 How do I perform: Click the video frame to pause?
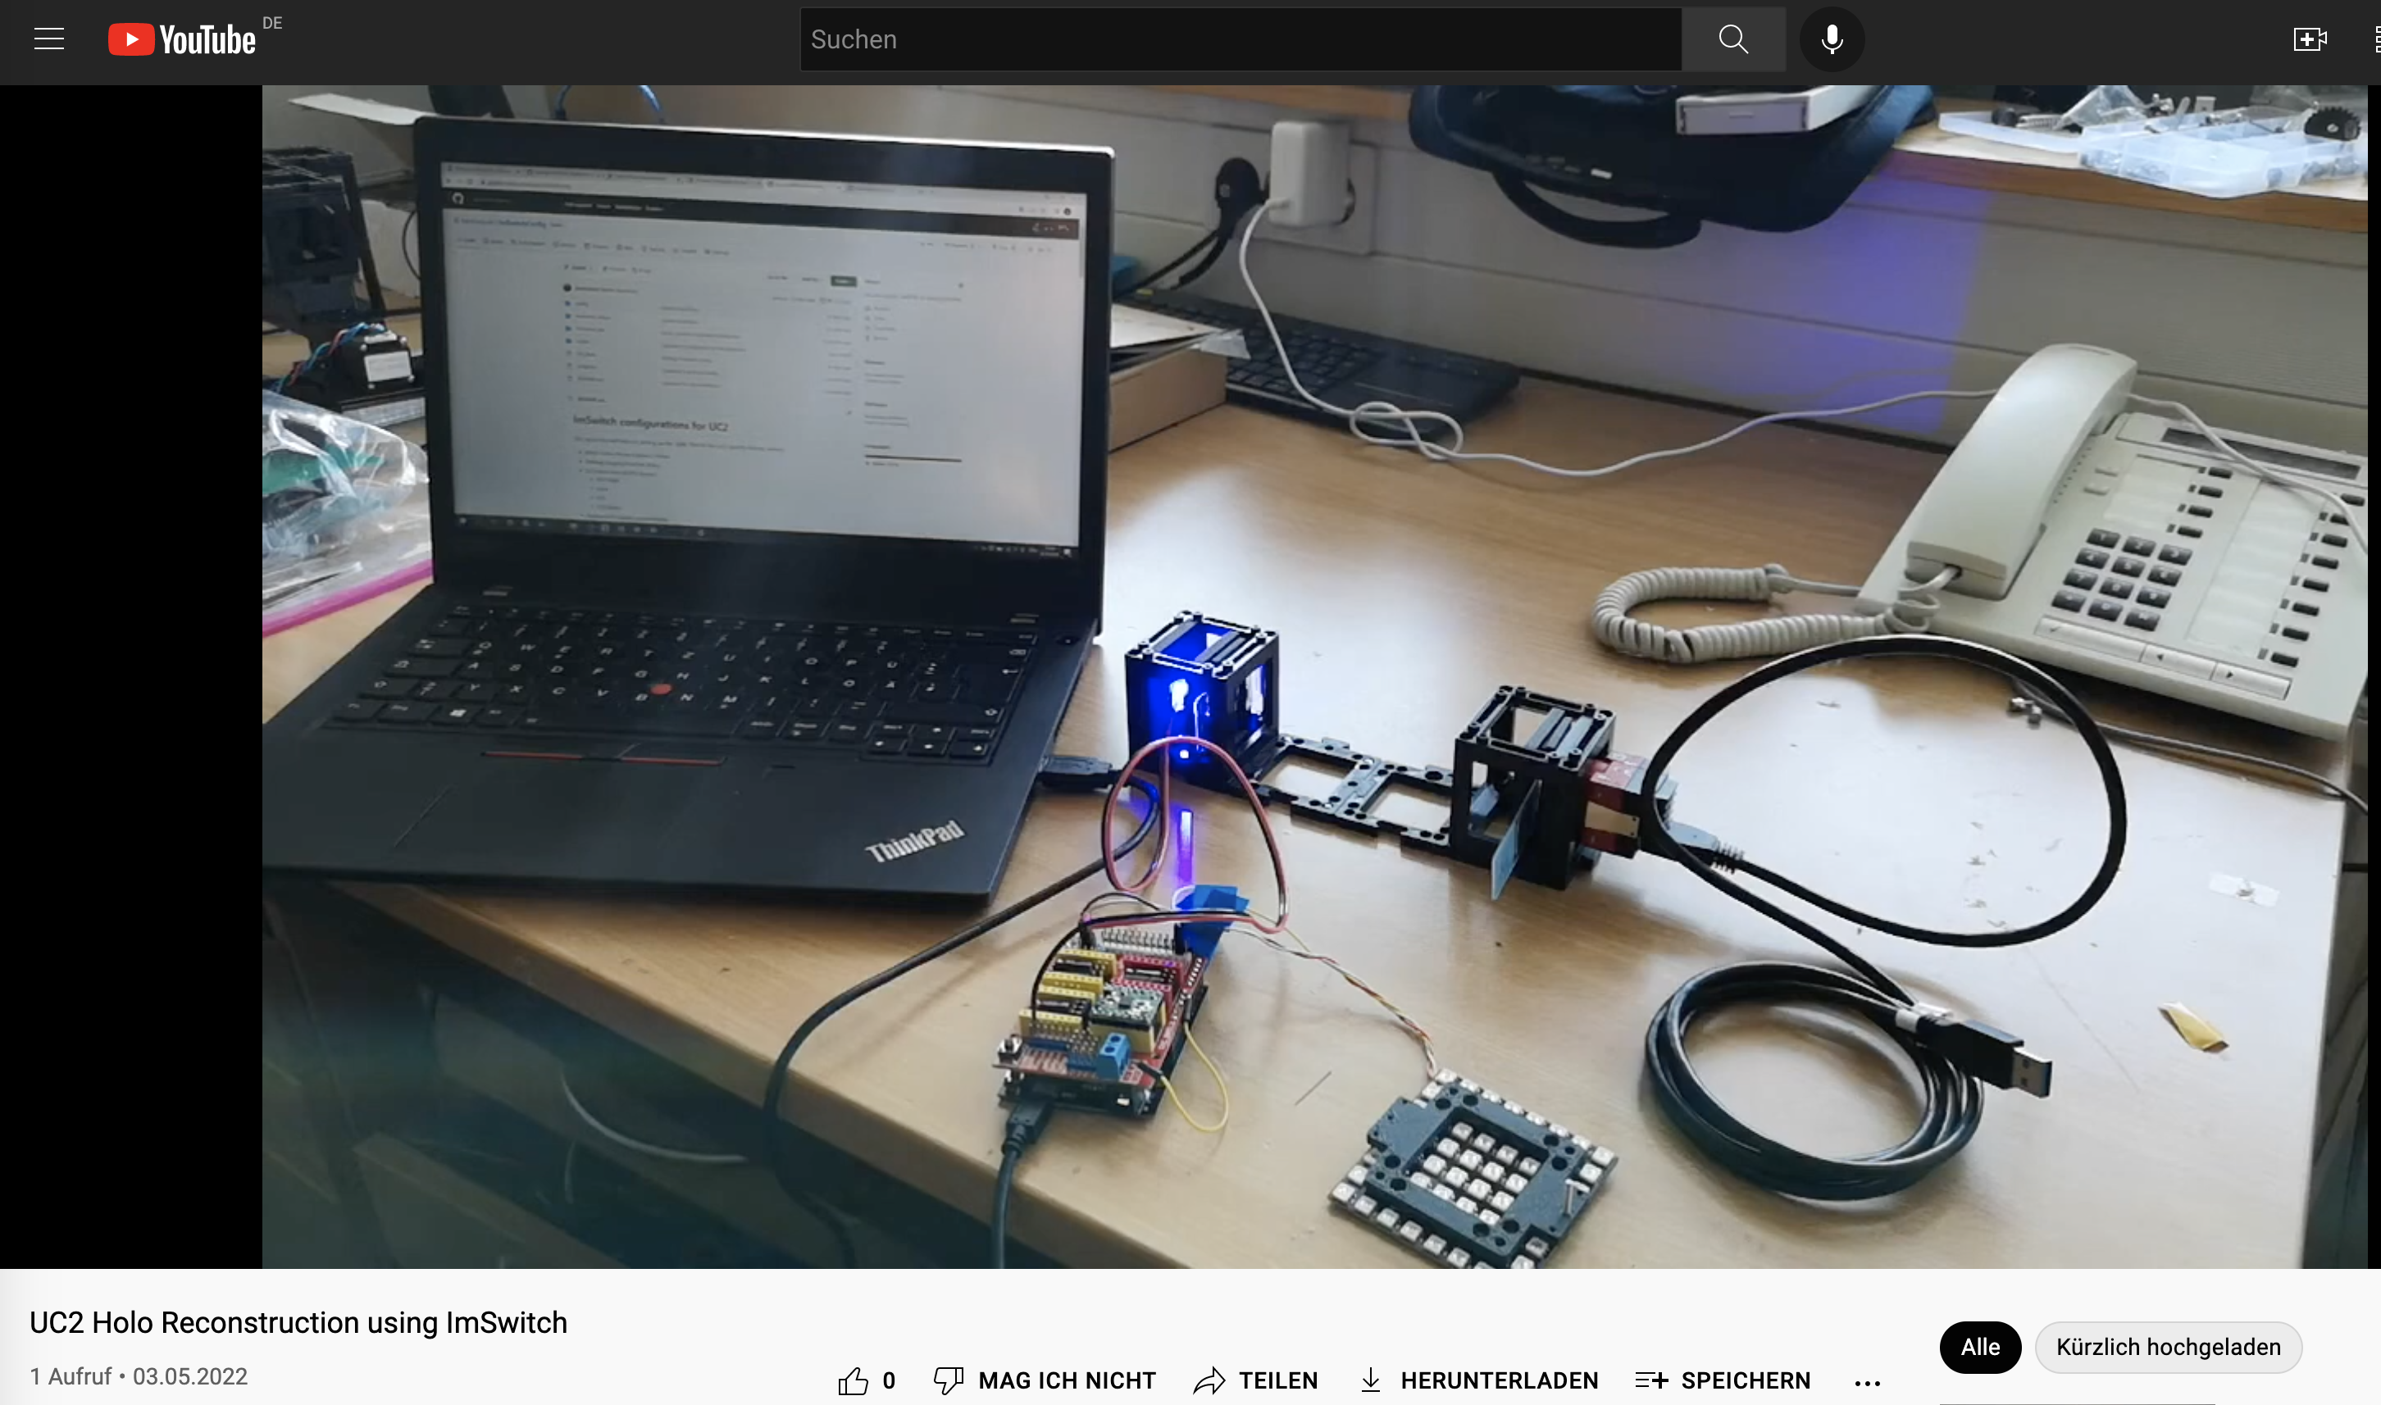(1314, 676)
